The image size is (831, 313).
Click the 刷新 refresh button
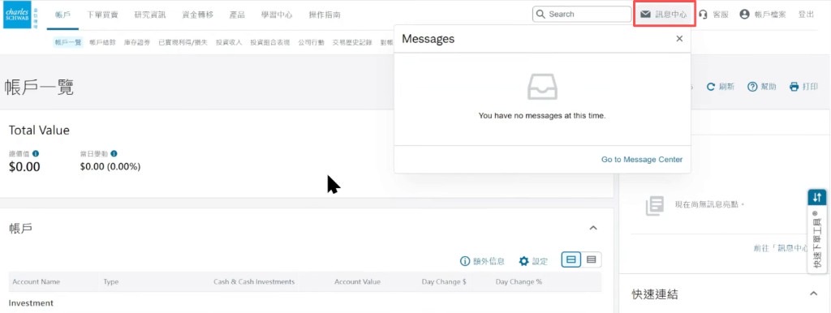click(721, 87)
